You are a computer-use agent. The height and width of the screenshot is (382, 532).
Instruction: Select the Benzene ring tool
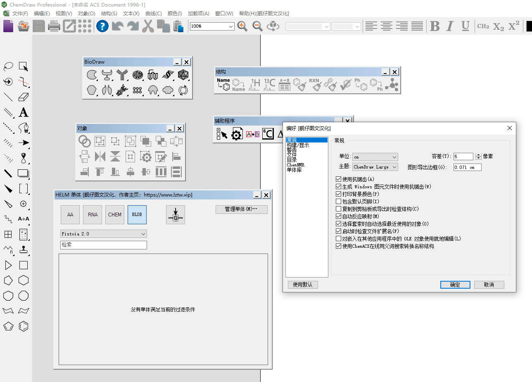coord(24,326)
